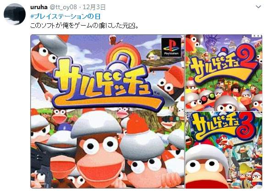Open the サルゲッチュ3 cover thumbnail
The height and width of the screenshot is (195, 266).
point(224,150)
